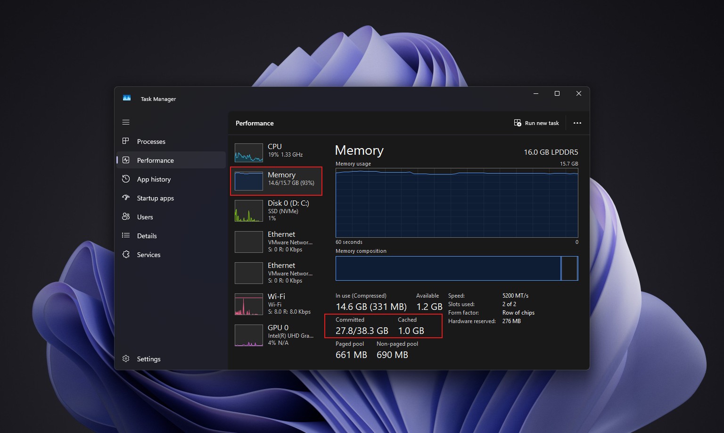Click the Task Manager app icon in title bar
Viewport: 724px width, 433px height.
[127, 98]
